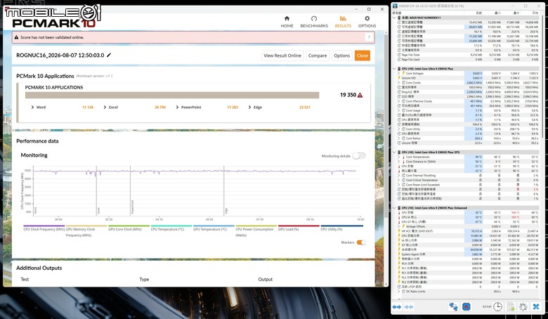Image resolution: width=548 pixels, height=319 pixels.
Task: Expand Voltage Offsets row in HWiNFO
Action: (x=399, y=226)
